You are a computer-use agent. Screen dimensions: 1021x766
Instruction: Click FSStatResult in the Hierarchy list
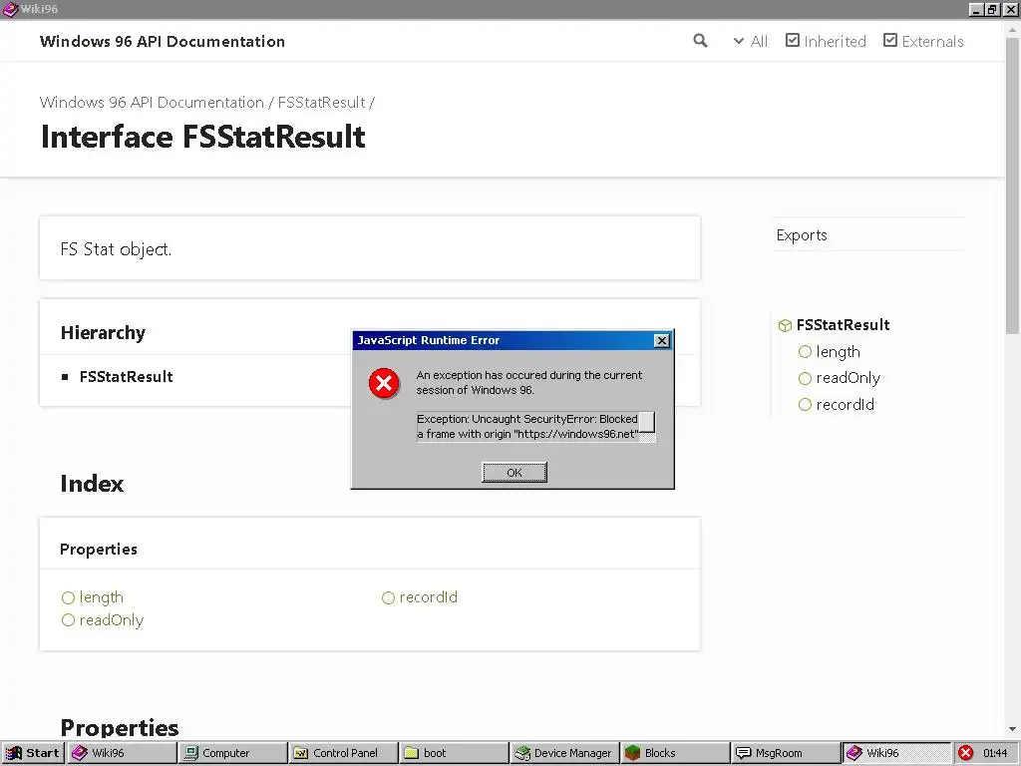[127, 376]
